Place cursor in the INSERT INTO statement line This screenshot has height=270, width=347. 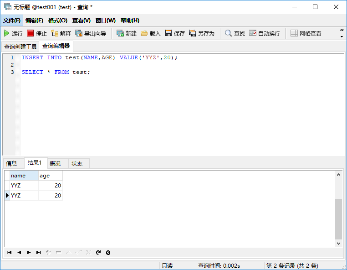click(99, 57)
